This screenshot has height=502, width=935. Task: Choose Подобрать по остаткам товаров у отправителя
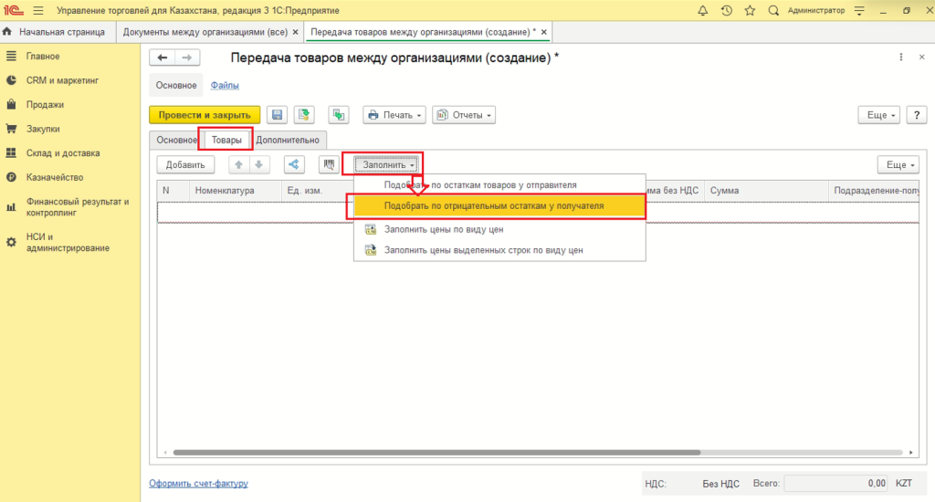click(499, 184)
